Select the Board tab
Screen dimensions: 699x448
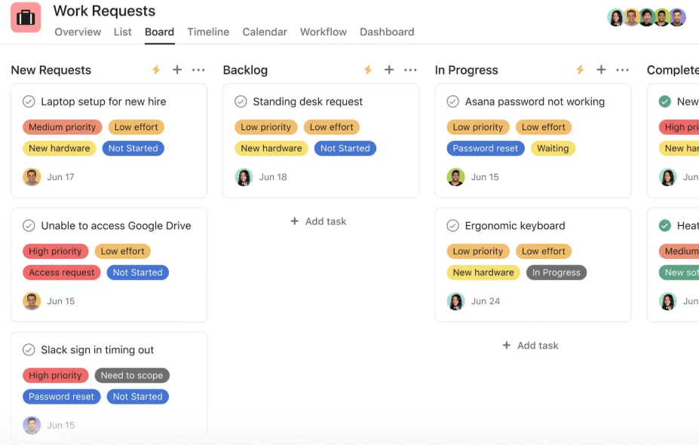tap(160, 32)
